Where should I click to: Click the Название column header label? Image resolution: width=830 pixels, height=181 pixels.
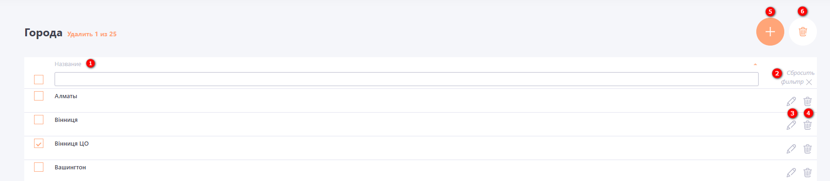(x=68, y=64)
